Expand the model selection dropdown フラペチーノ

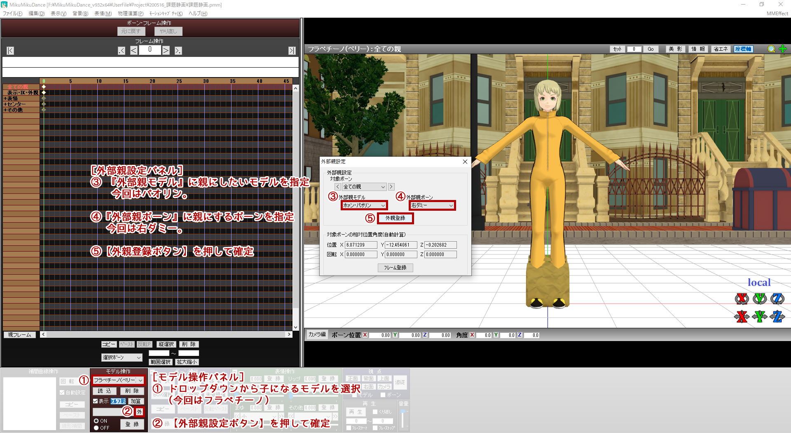[118, 380]
